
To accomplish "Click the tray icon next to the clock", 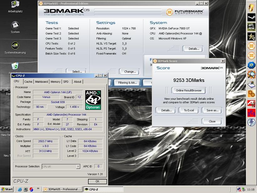I will pos(244,189).
